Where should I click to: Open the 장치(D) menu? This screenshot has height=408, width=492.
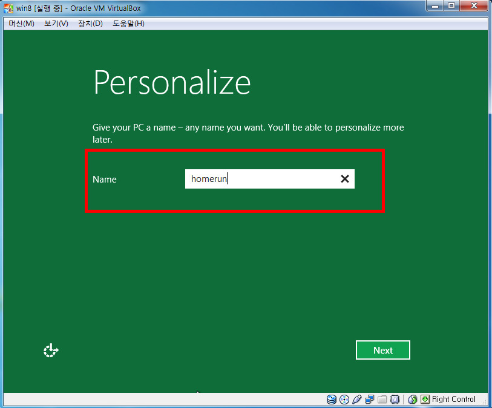click(x=90, y=24)
